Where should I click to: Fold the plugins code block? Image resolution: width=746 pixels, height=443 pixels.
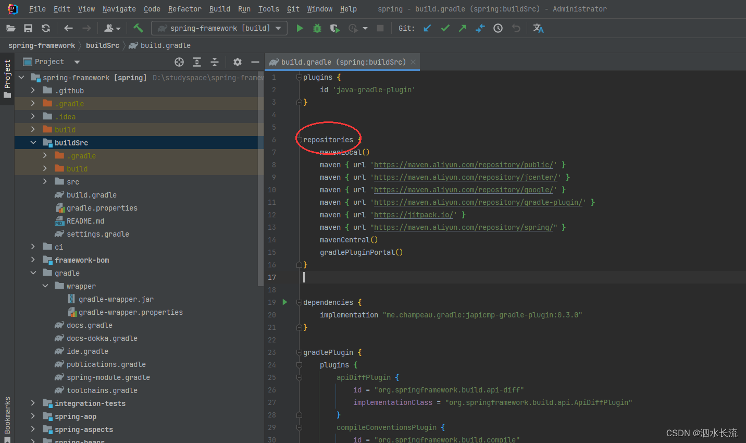click(299, 77)
